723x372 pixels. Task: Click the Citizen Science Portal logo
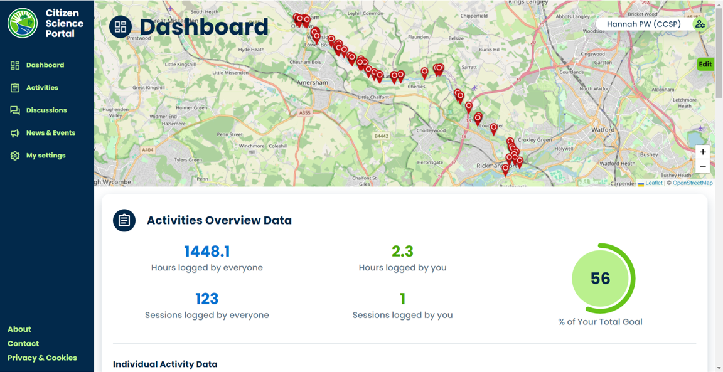tap(23, 23)
